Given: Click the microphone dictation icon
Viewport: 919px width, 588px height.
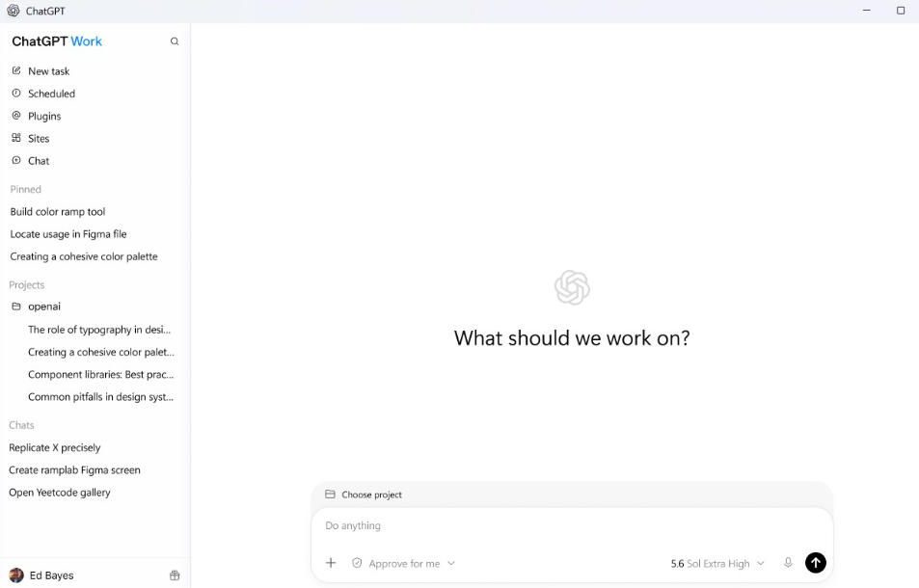Looking at the screenshot, I should coord(788,563).
